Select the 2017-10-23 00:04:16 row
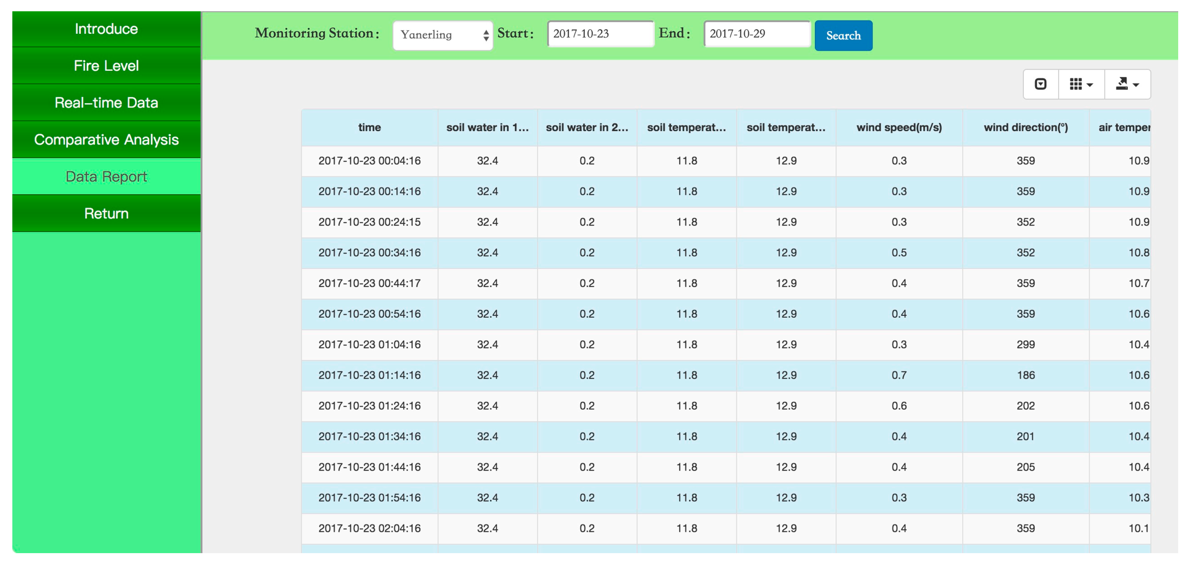Image resolution: width=1187 pixels, height=563 pixels. tap(369, 160)
